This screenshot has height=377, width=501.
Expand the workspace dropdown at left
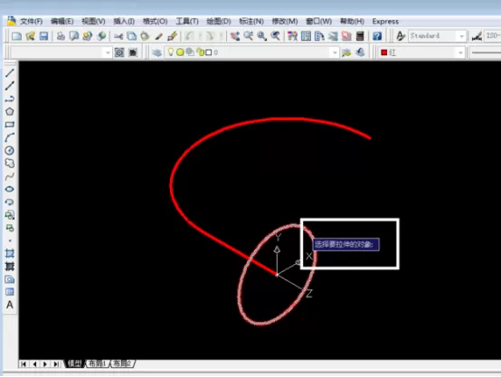[x=108, y=52]
